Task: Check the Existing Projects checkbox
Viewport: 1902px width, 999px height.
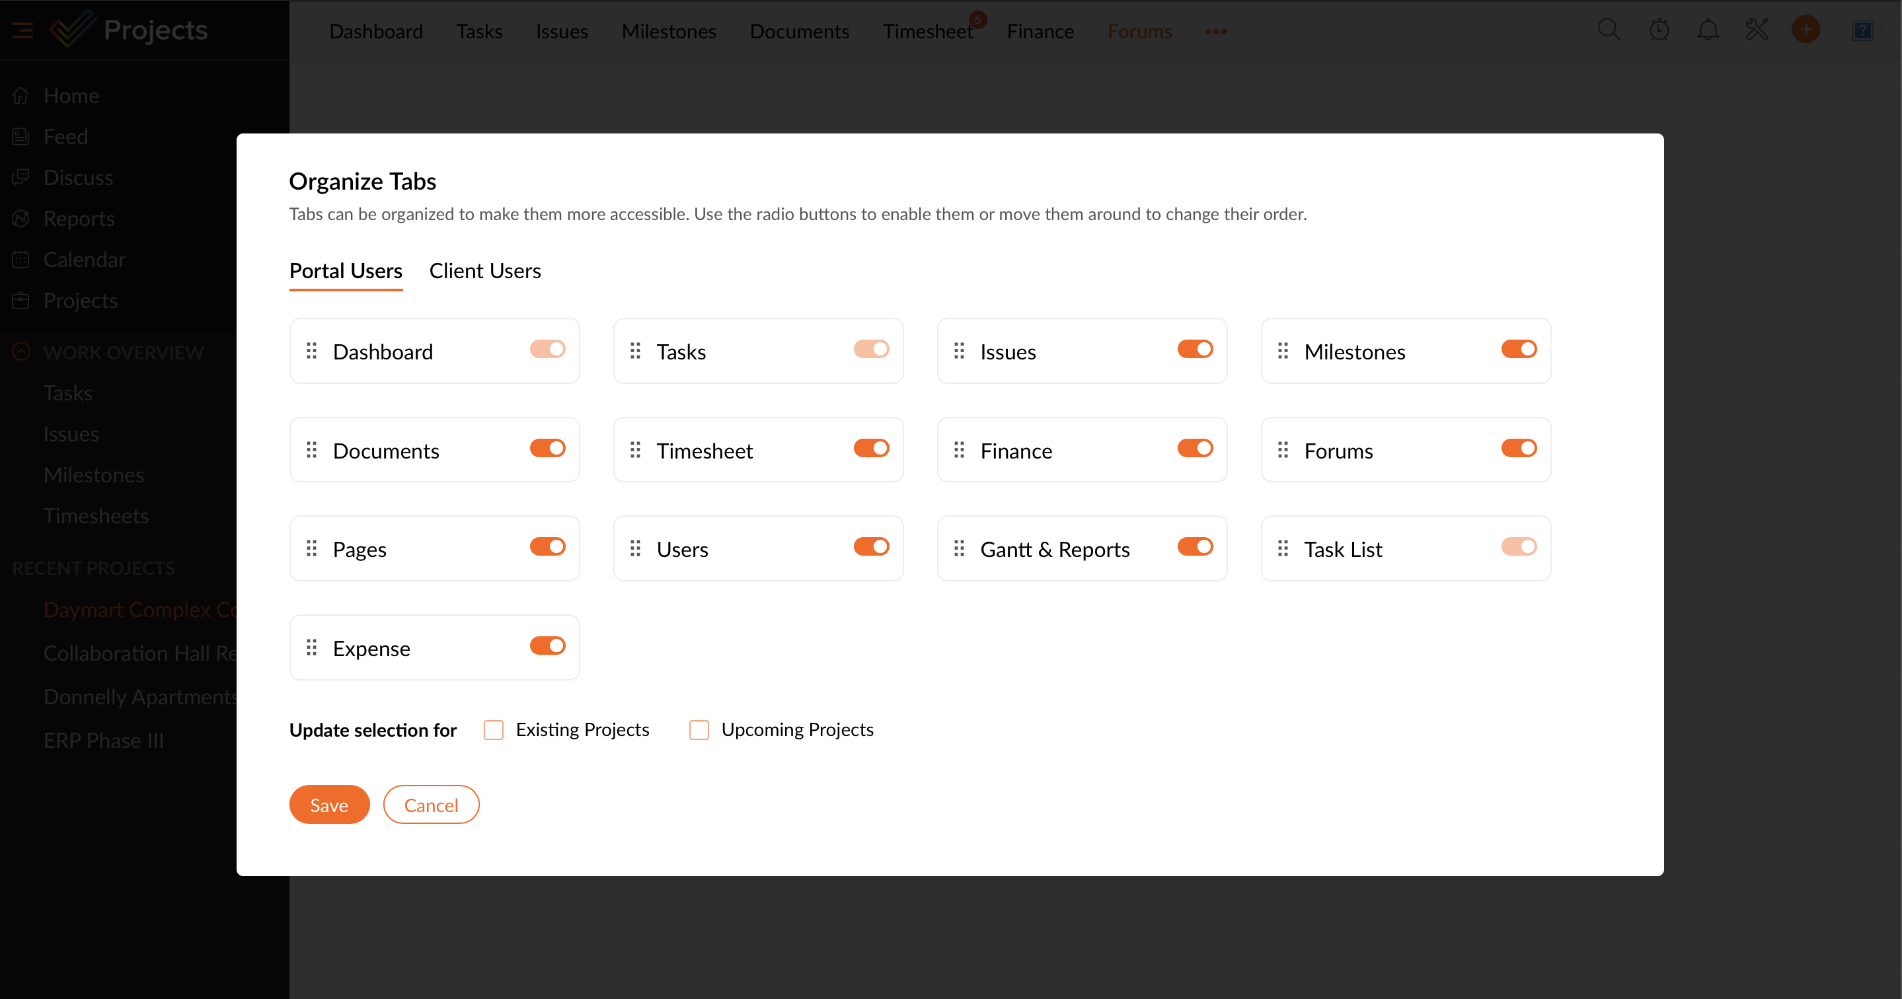Action: 493,729
